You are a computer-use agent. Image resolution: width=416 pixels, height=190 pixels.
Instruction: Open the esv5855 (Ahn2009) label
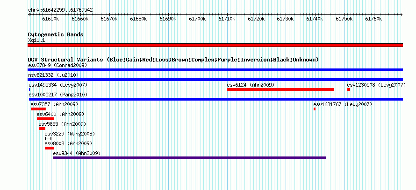click(x=62, y=124)
